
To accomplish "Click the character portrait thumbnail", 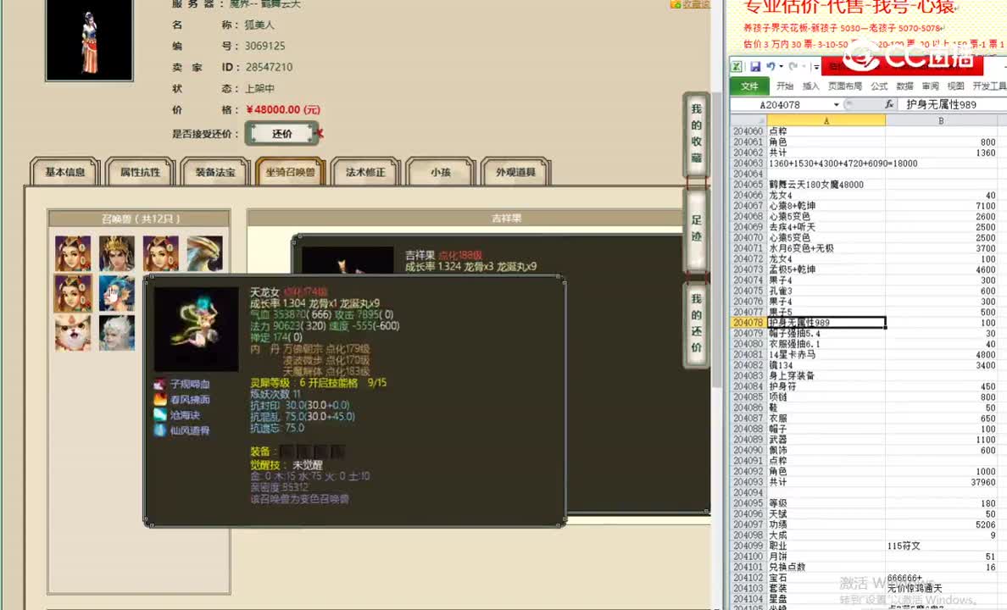I will [x=89, y=39].
